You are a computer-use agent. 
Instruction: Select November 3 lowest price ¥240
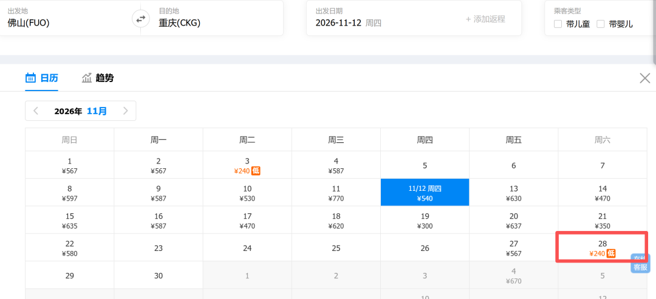[247, 165]
